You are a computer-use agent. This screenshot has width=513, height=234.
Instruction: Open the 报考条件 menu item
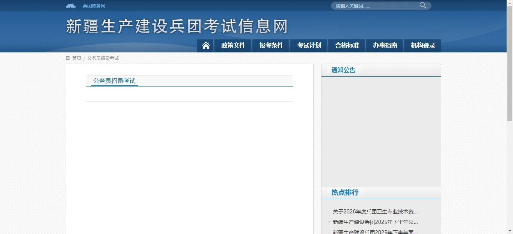(271, 45)
